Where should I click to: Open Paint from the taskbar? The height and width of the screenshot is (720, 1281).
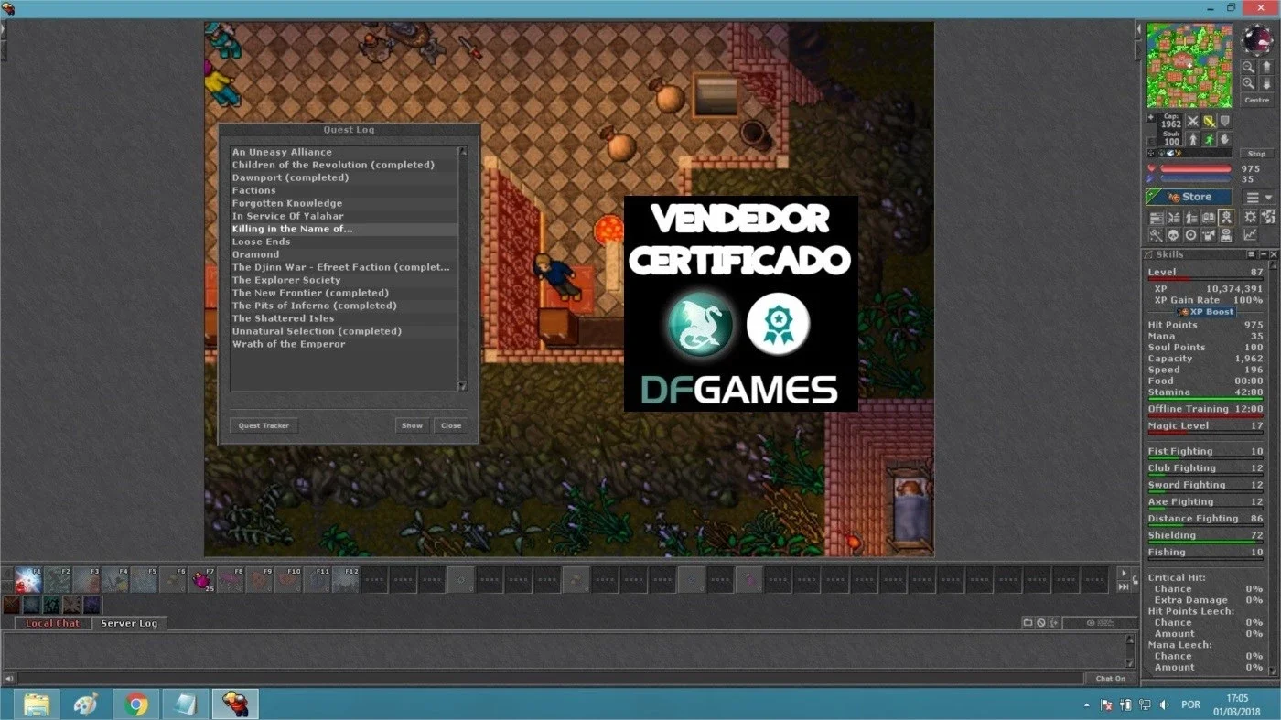coord(86,704)
